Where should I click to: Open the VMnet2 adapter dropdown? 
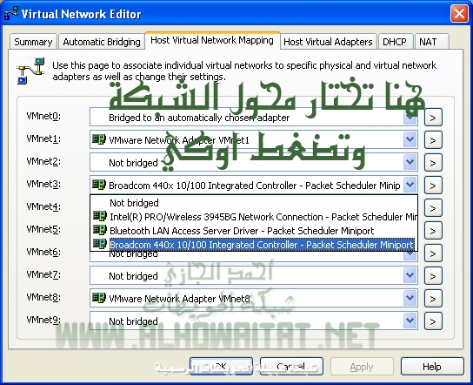pos(410,162)
